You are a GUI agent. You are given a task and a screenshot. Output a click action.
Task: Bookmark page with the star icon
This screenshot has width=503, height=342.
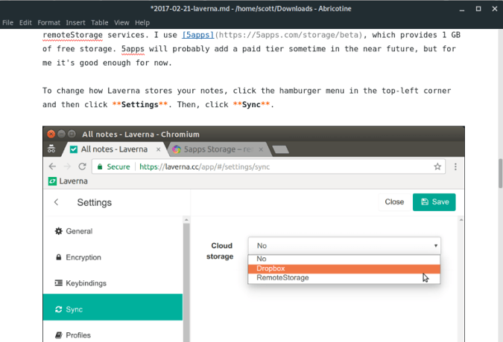(437, 167)
